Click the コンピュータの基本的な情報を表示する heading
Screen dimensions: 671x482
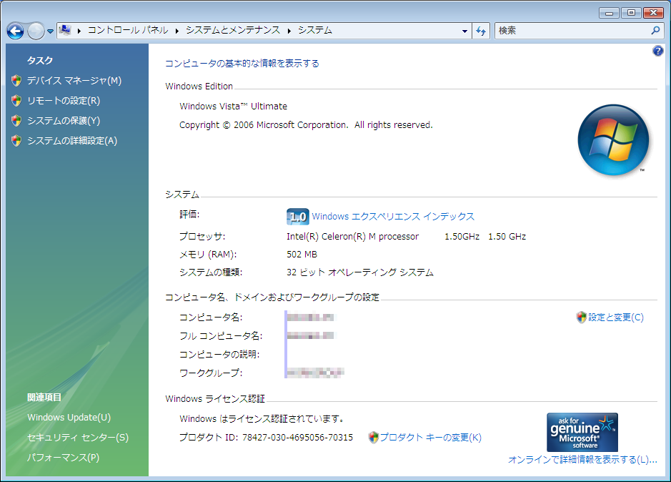tap(242, 64)
